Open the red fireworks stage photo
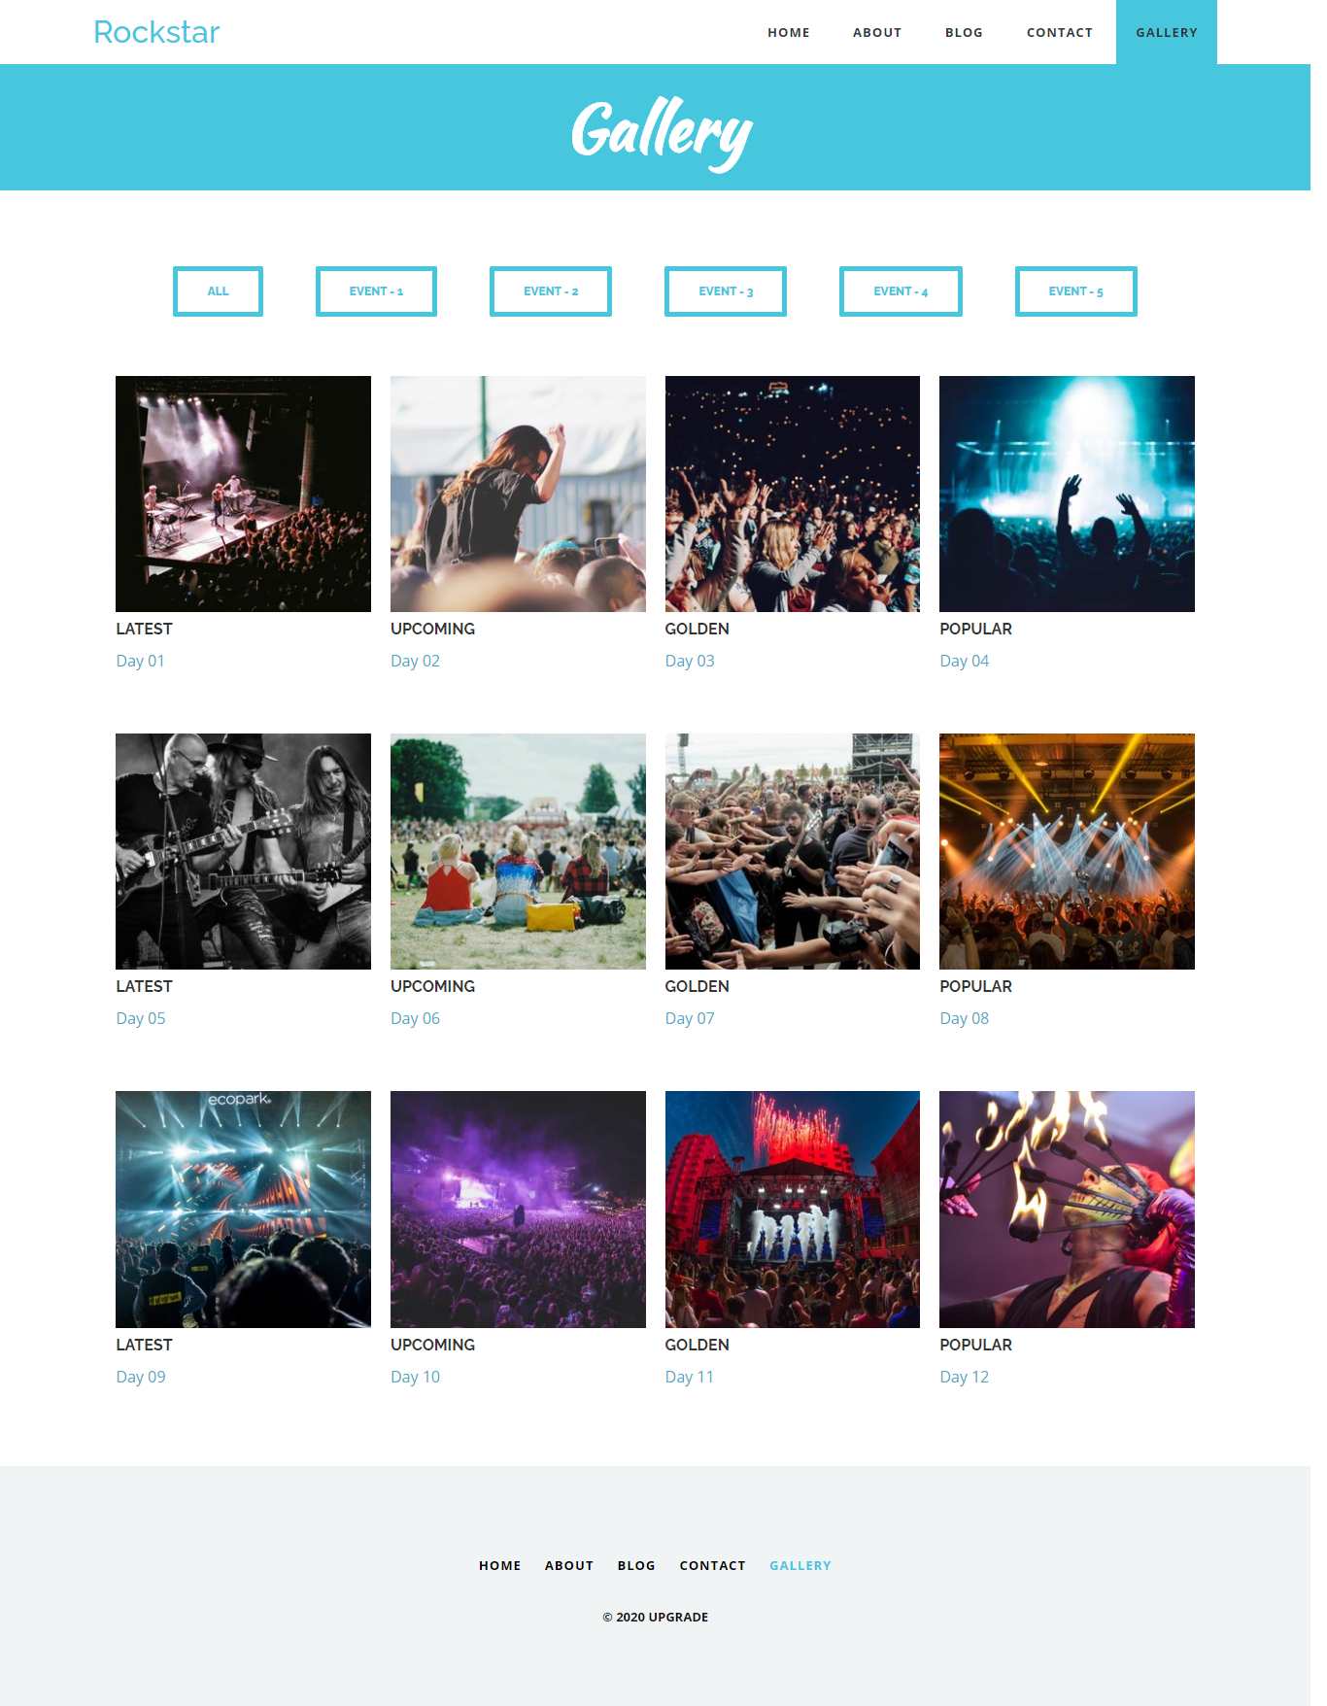Image resolution: width=1327 pixels, height=1706 pixels. pos(792,1210)
